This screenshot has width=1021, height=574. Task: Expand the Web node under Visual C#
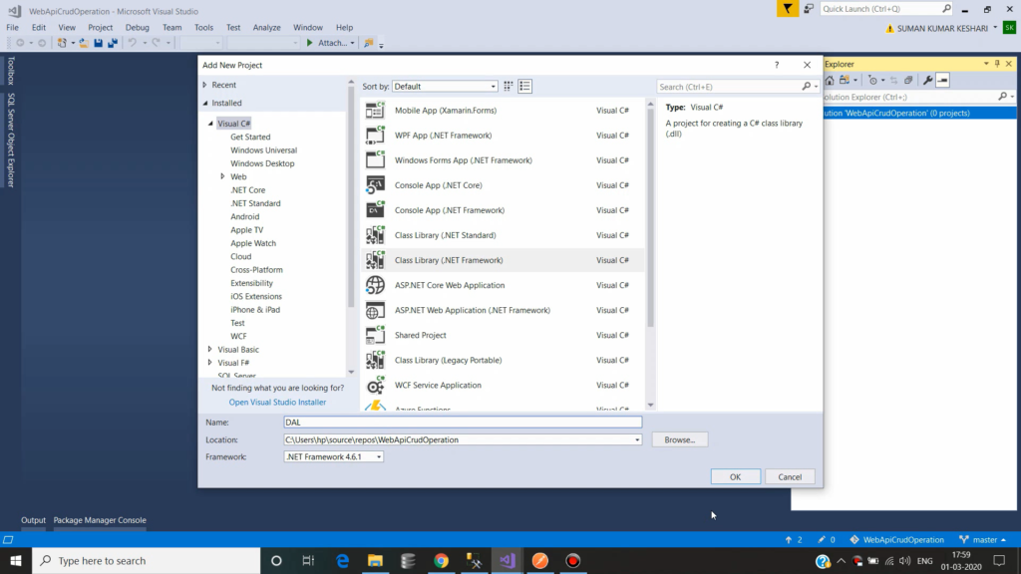(x=222, y=176)
